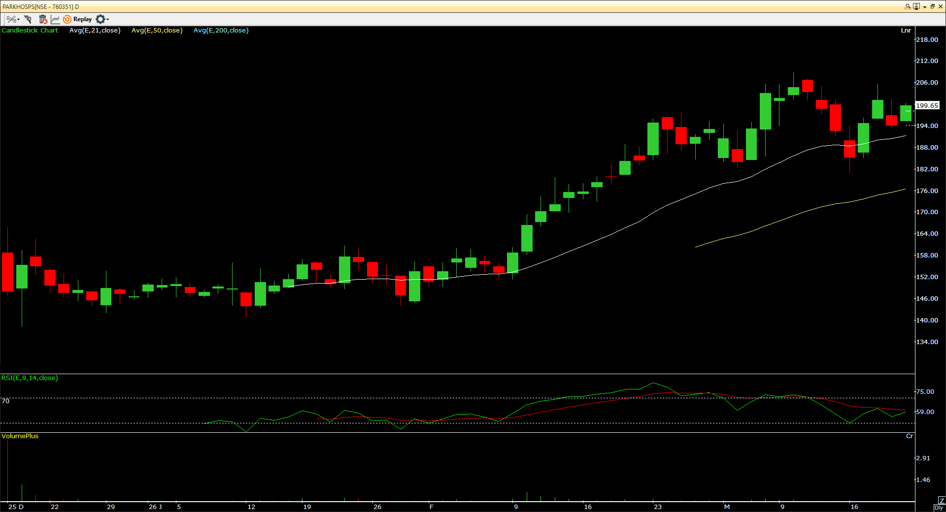Click the Avg(E,200,close) cyan legend label
Screen dimensions: 946x512
[221, 31]
